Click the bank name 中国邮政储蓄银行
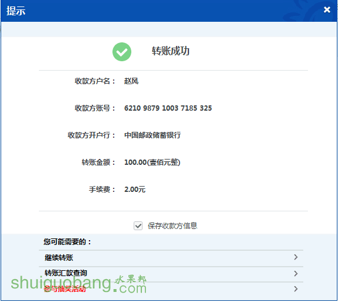The image size is (338, 302). [153, 135]
